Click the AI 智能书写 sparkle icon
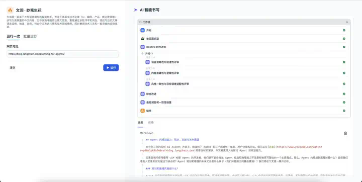This screenshot has width=362, height=182. coord(136,10)
